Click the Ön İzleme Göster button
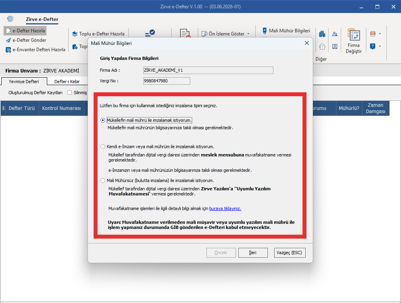The width and height of the screenshot is (401, 303). point(223,34)
